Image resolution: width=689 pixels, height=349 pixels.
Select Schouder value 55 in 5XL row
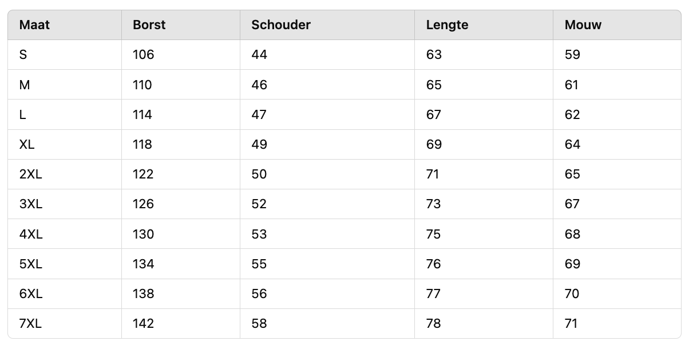[259, 264]
